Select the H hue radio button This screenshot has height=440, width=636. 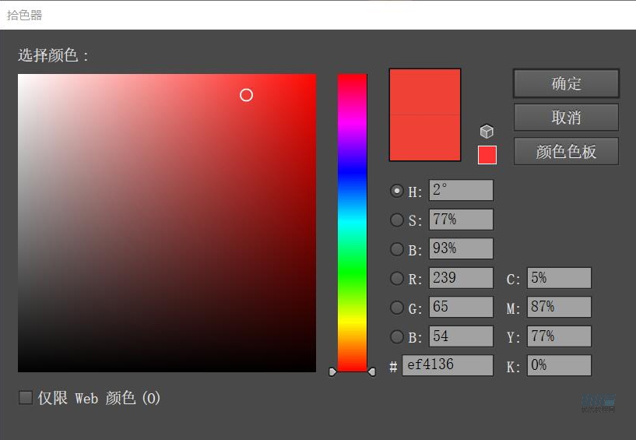397,191
